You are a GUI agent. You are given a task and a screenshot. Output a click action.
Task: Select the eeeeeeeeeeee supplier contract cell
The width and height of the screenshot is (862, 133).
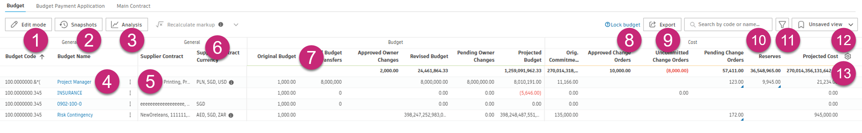(165, 104)
